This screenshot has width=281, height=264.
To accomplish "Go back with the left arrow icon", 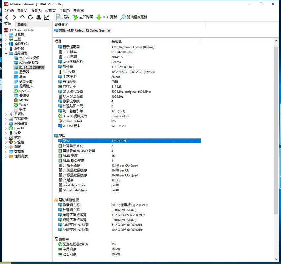I will tap(7, 17).
